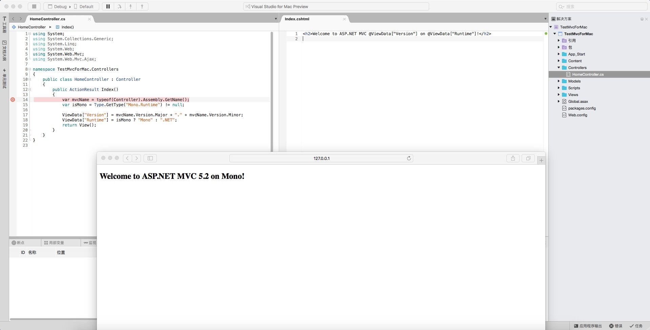Screen dimensions: 650x330
Task: Toggle the breakpoint on line 14
Action: 13,100
